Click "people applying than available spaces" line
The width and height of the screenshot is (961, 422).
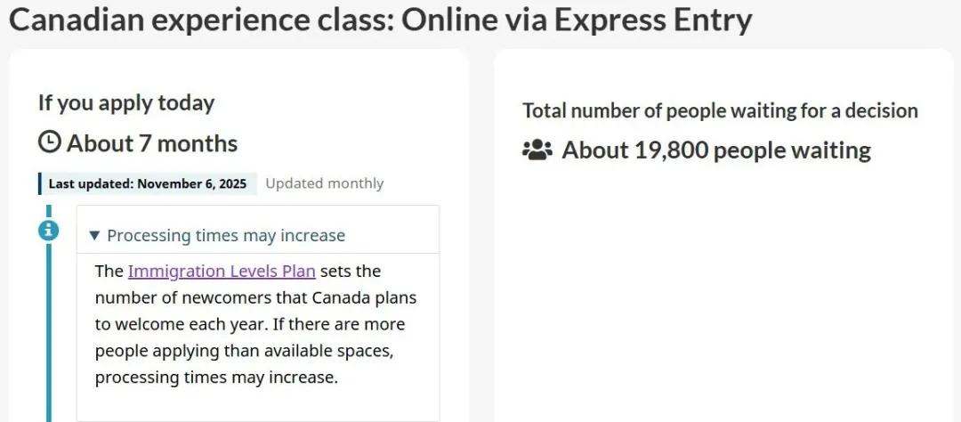(x=244, y=351)
